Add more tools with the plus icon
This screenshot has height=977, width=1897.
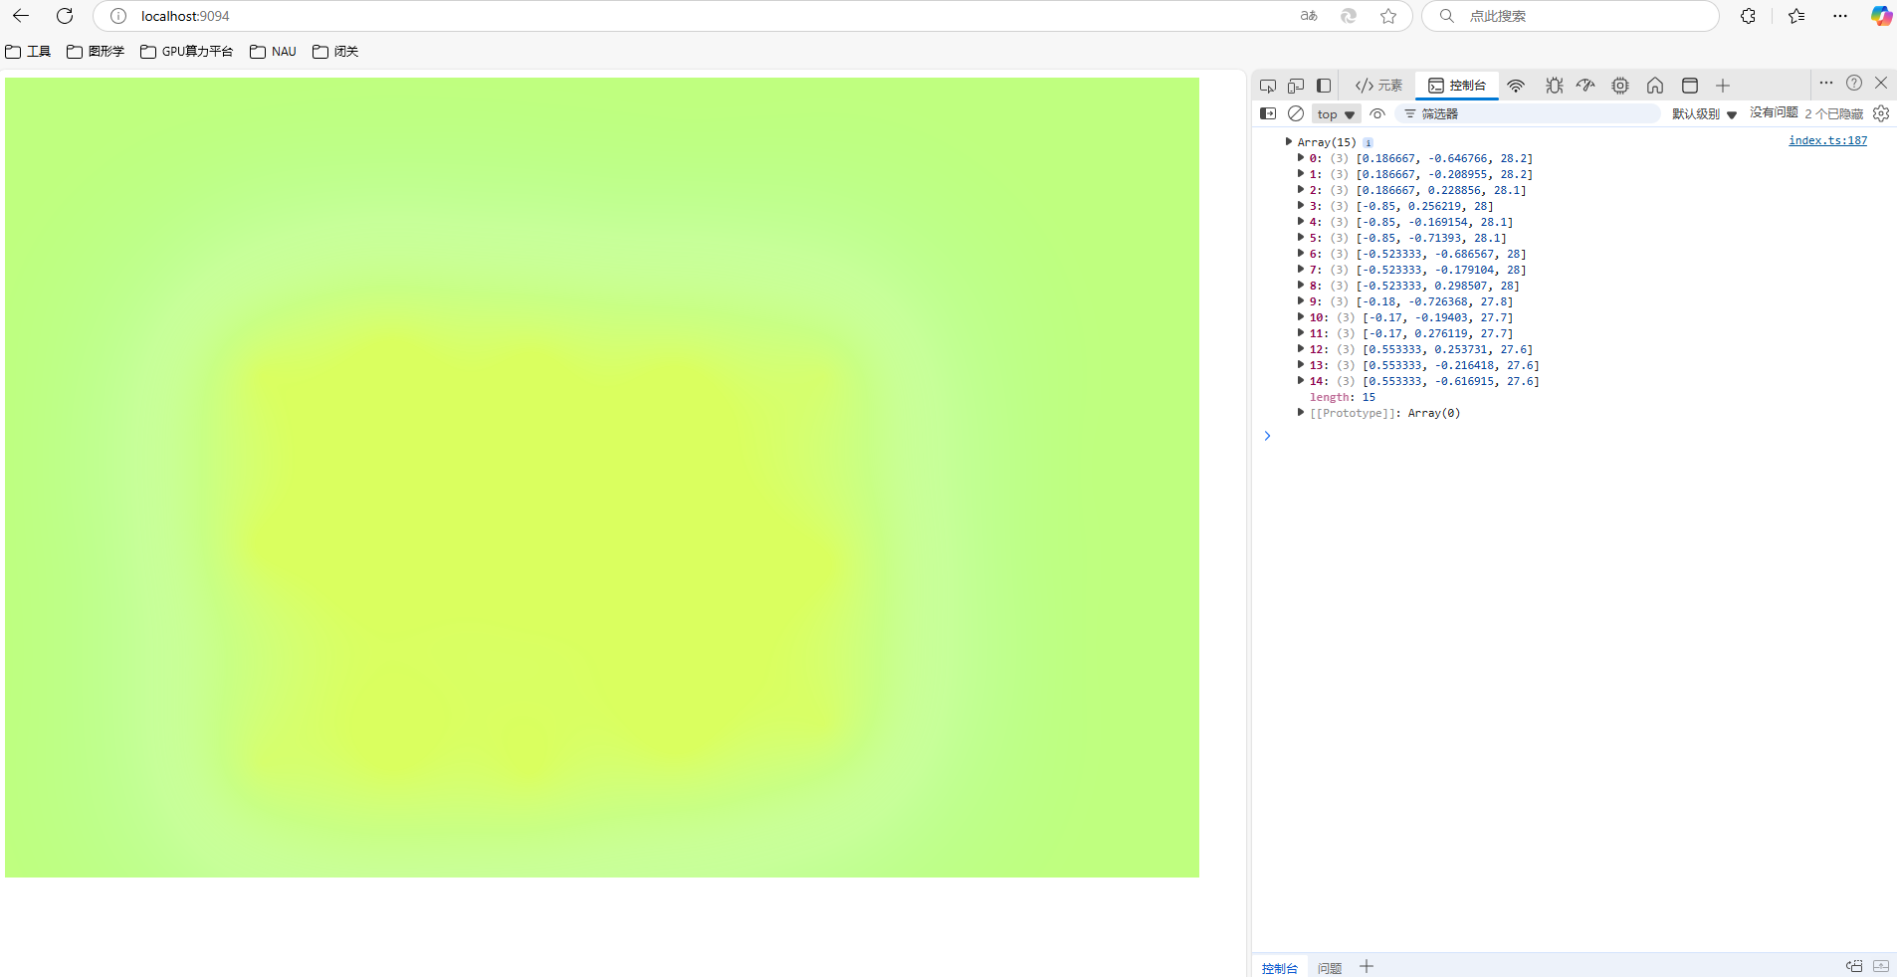tap(1723, 86)
